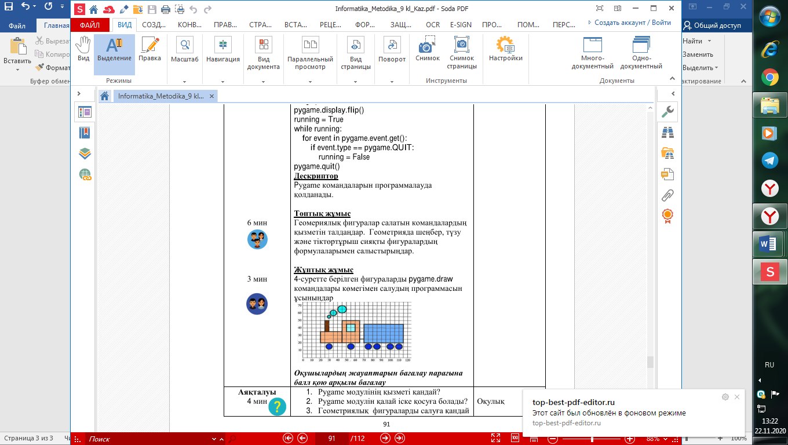This screenshot has height=445, width=788.
Task: Go to the last page
Action: 399,439
